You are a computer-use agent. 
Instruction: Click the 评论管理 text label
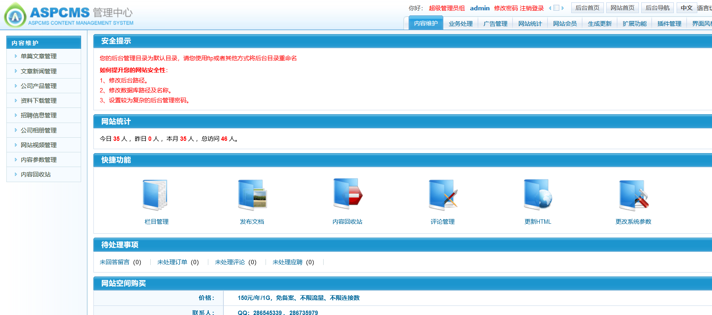coord(442,222)
